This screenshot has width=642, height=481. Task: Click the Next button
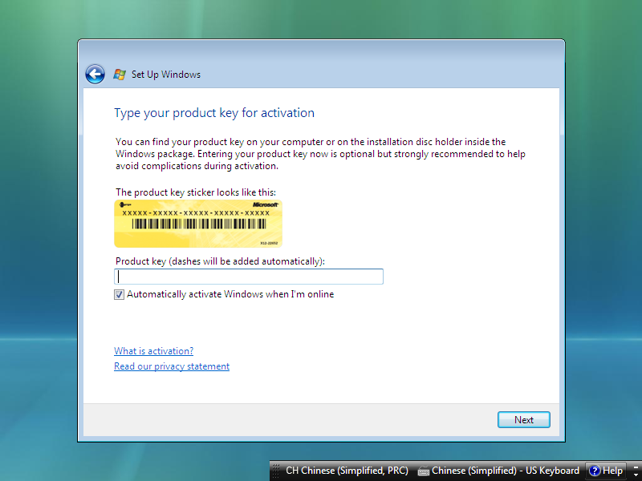pos(524,419)
